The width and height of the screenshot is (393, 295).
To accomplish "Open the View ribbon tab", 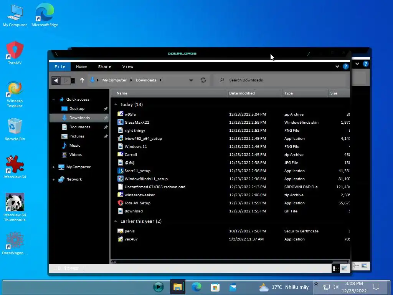I will [127, 66].
